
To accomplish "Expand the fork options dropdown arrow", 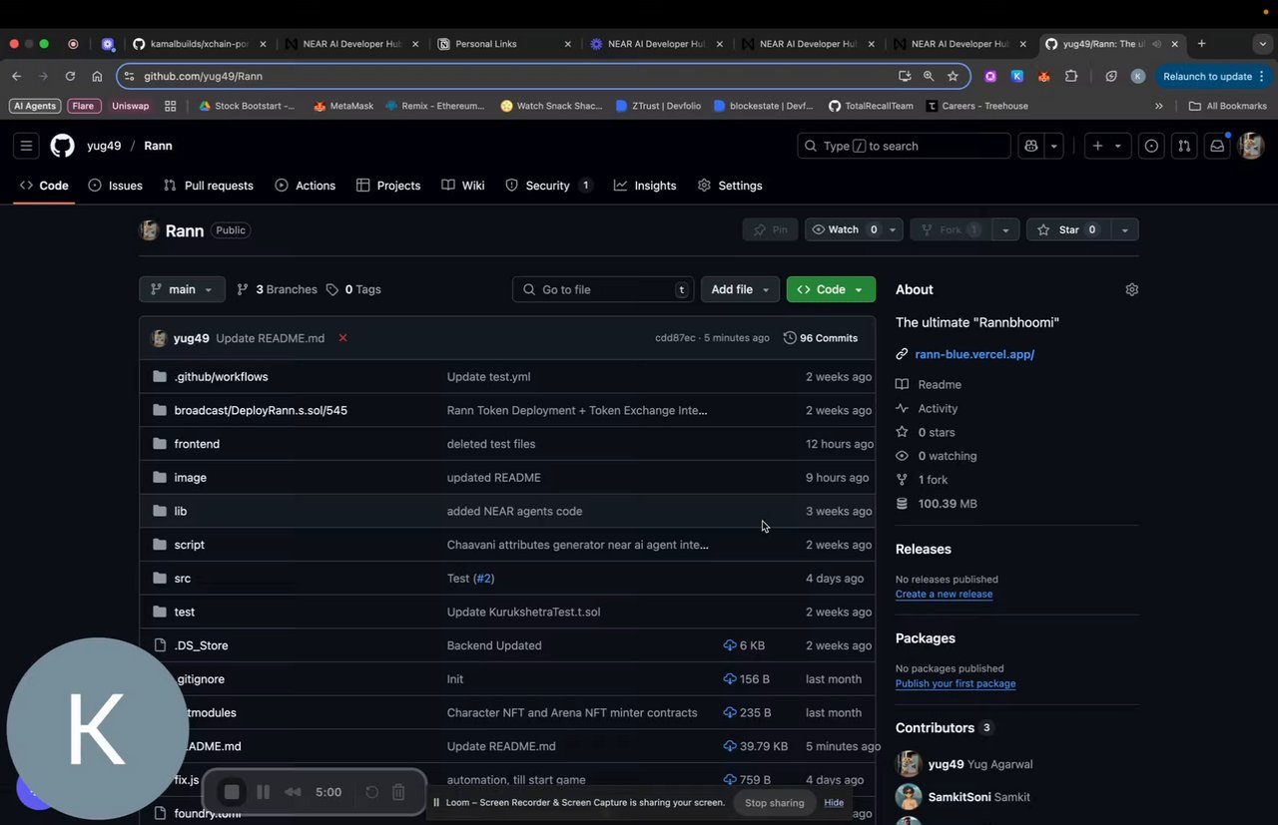I will (x=1005, y=229).
